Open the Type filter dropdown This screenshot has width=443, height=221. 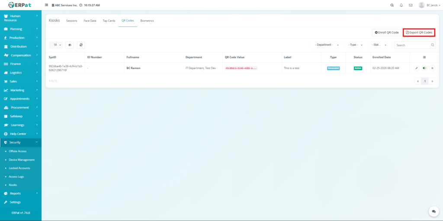click(356, 45)
